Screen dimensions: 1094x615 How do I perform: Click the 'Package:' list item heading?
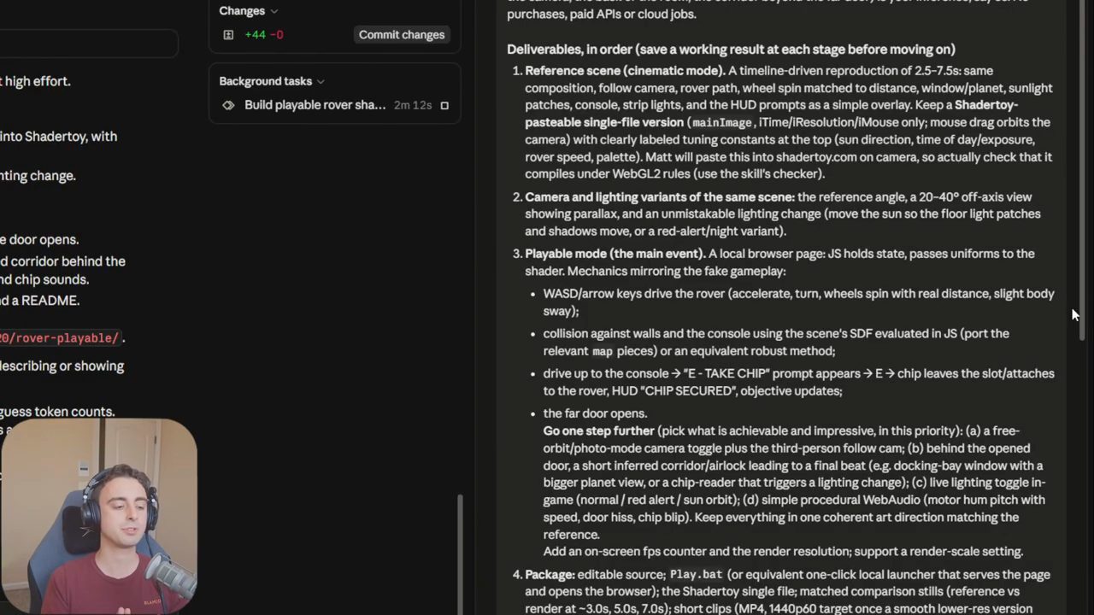549,575
